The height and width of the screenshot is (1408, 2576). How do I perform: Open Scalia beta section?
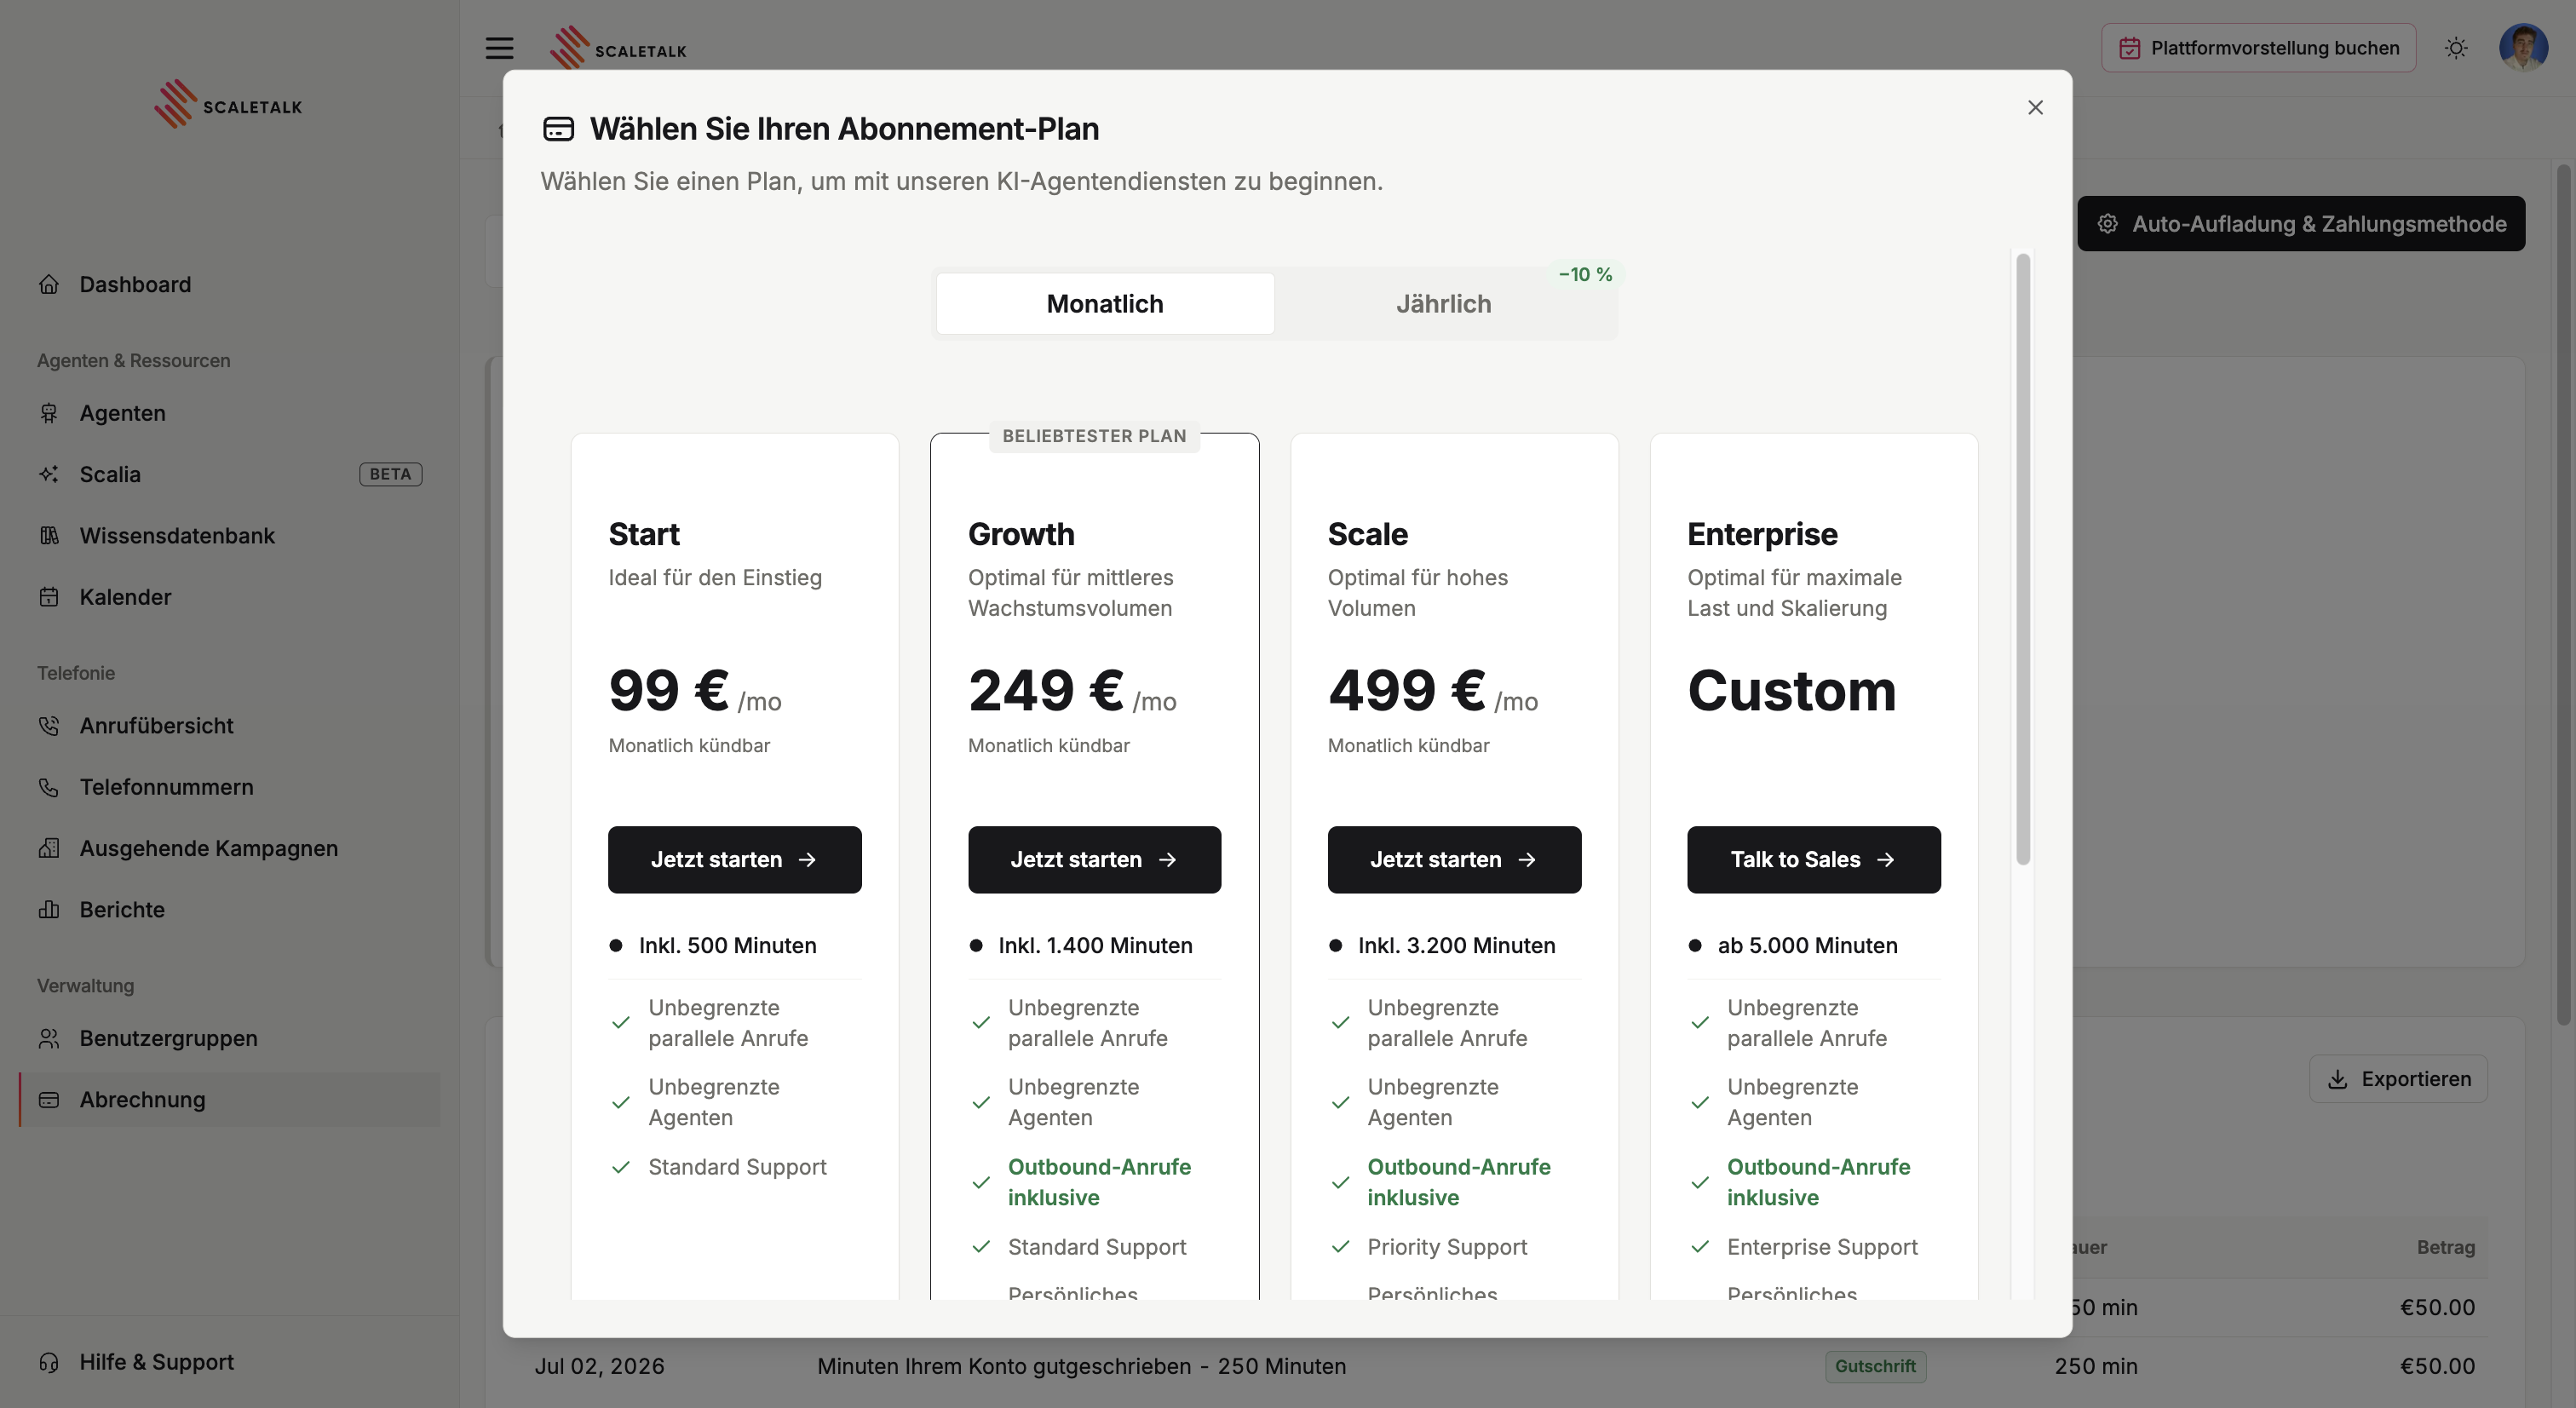(229, 474)
